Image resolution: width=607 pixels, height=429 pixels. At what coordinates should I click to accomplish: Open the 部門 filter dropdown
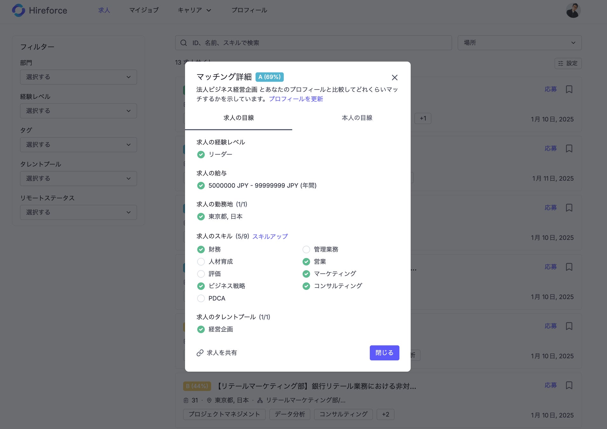[78, 77]
